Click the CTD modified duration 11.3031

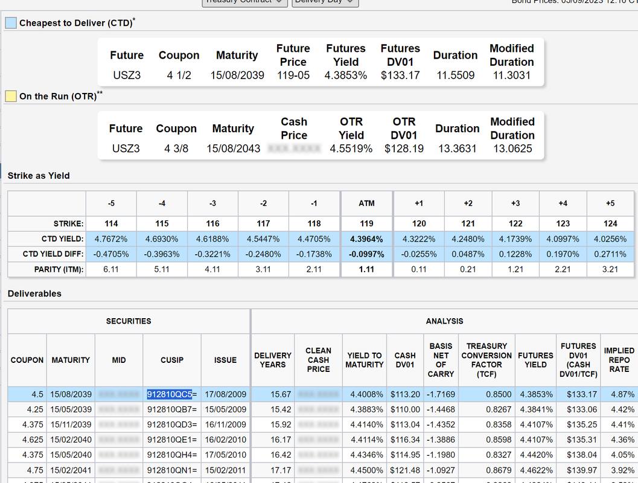coord(512,75)
